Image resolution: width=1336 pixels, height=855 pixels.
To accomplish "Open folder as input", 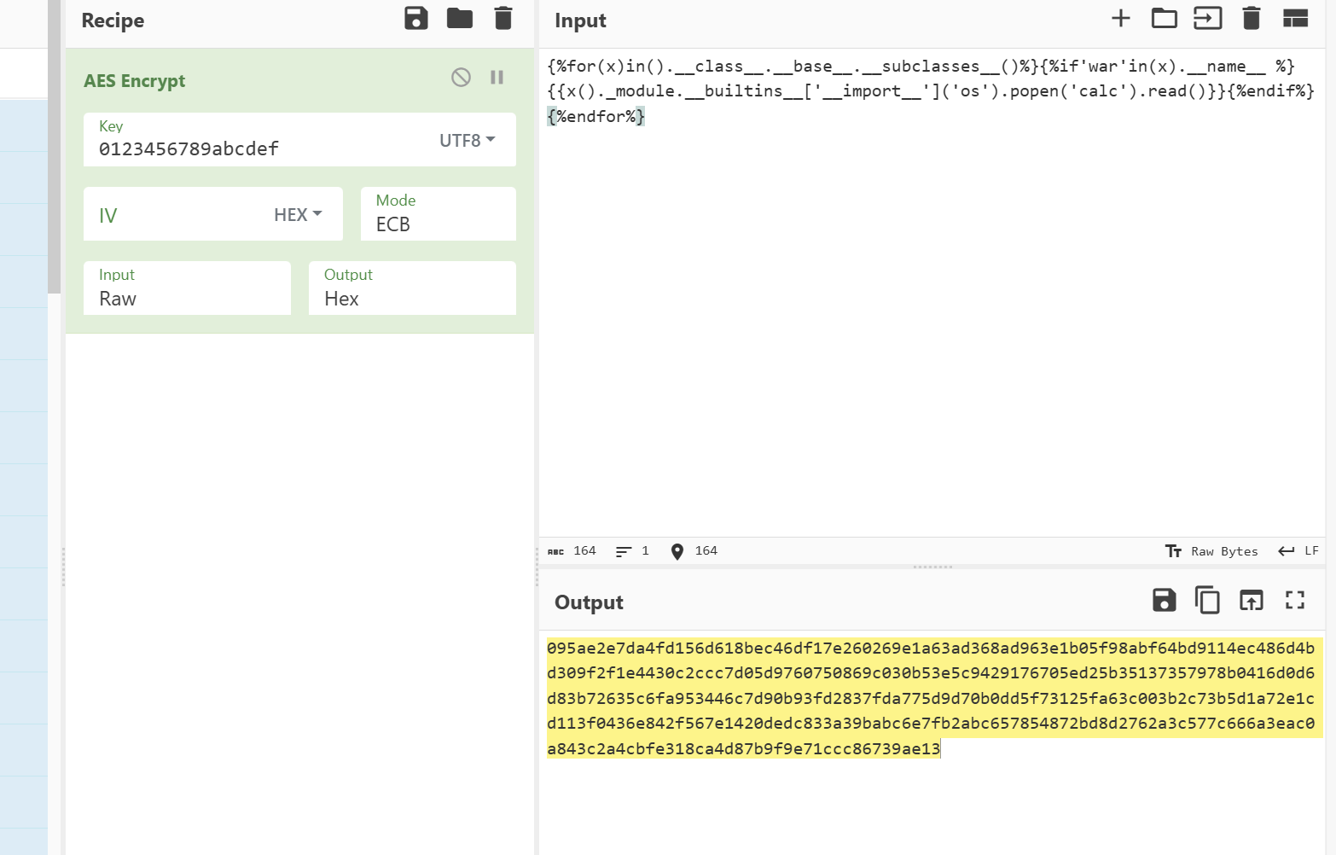I will 1164,18.
